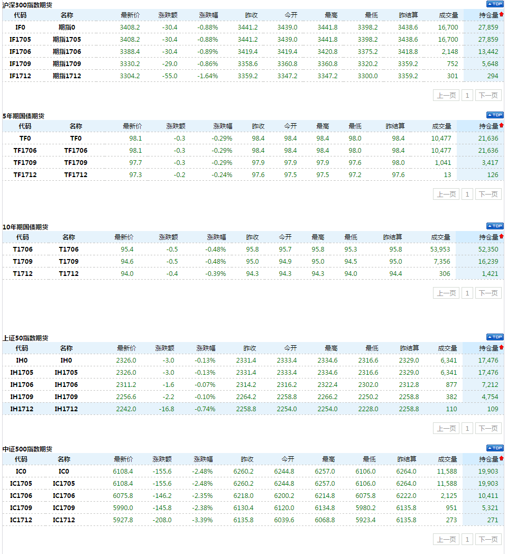Viewport: 507px width, 554px height.
Task: Open contract name 期指1705
Action: 67,40
